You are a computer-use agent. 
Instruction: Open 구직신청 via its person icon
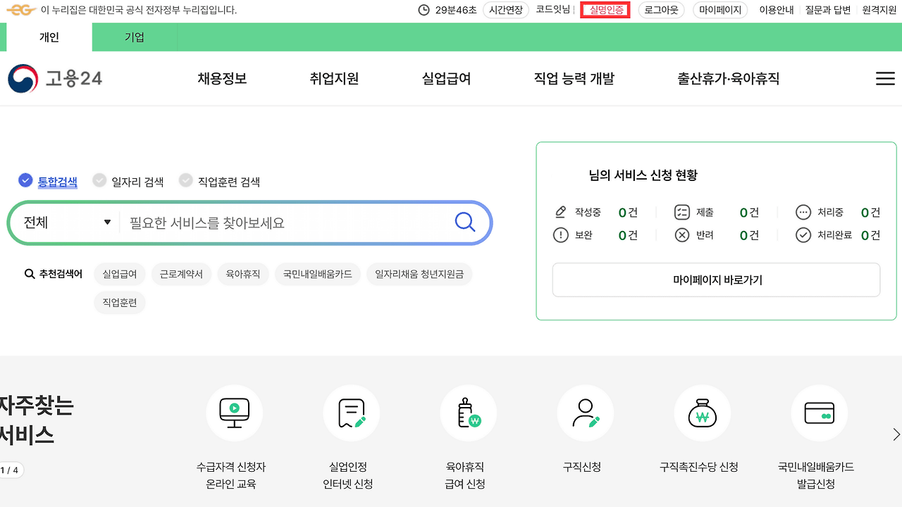point(586,413)
